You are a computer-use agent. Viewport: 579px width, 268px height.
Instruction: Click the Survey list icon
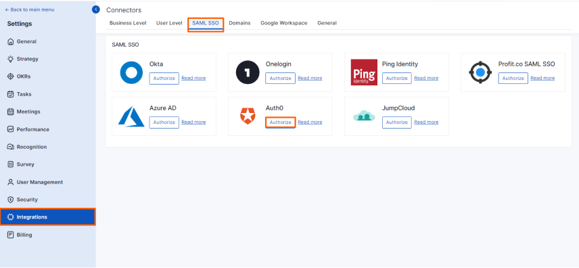pos(10,164)
